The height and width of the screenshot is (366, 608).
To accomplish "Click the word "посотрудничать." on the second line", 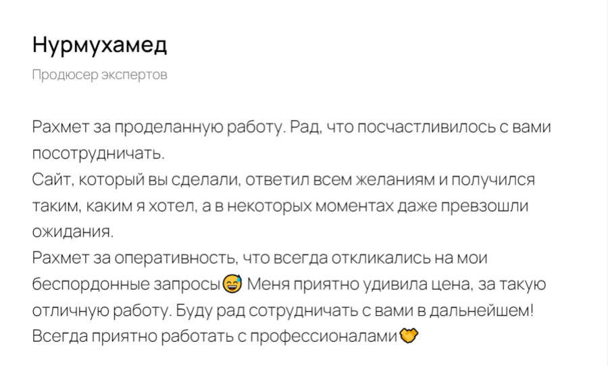I will pyautogui.click(x=99, y=153).
